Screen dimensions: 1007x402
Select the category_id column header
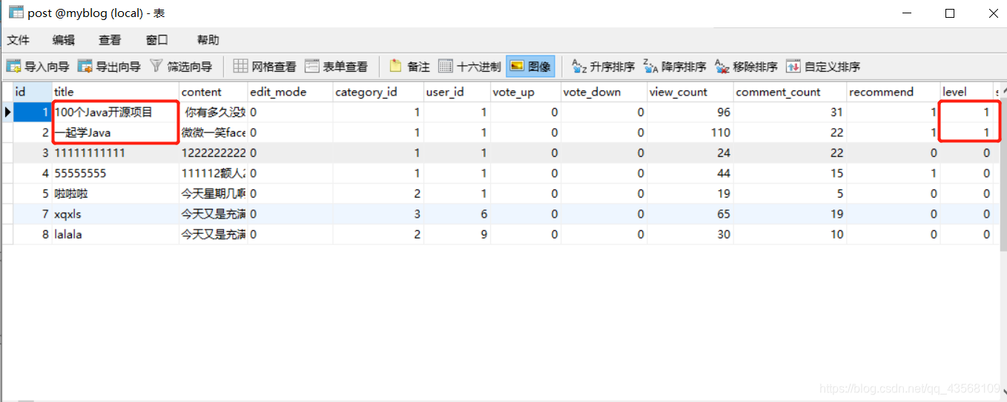click(378, 92)
